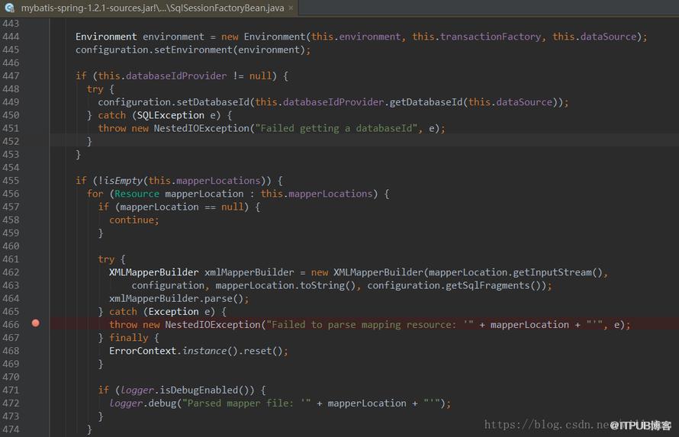Select the SqlSessionFactoryBean.java editor tab
Image resolution: width=679 pixels, height=437 pixels.
pos(149,8)
